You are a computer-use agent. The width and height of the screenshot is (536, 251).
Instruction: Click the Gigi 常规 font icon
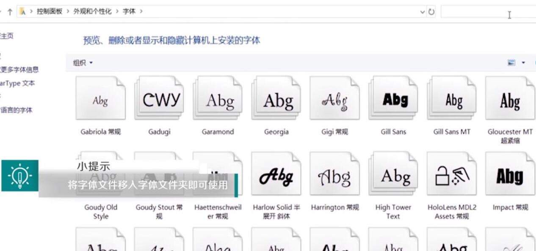click(334, 98)
